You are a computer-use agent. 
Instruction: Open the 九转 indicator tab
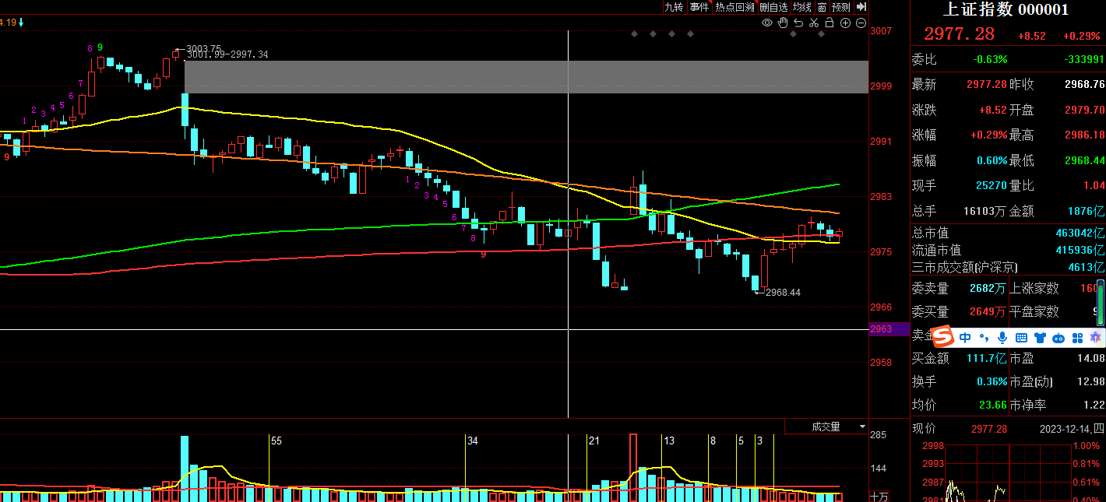point(674,7)
